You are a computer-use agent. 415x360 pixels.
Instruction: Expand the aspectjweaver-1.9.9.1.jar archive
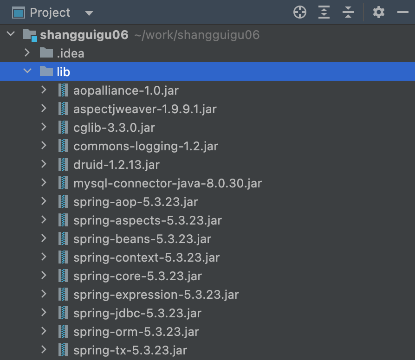44,109
